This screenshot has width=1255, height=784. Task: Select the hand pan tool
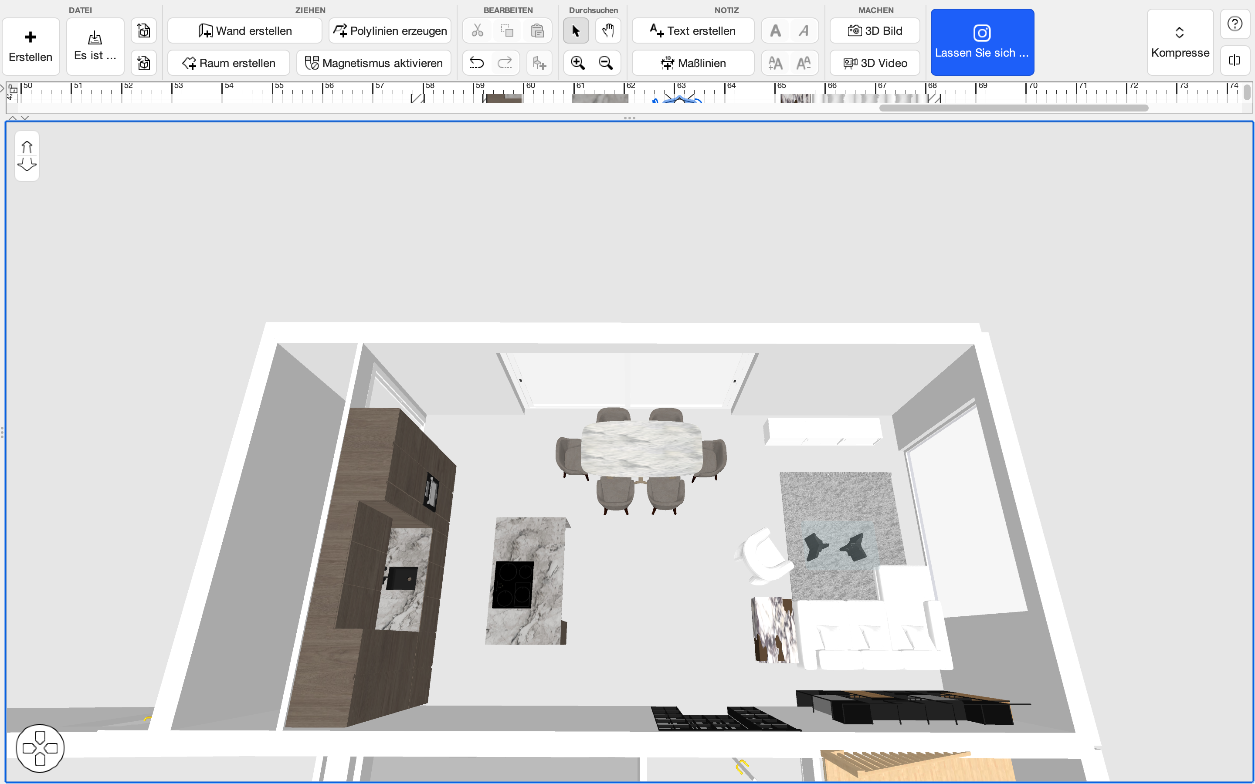608,30
